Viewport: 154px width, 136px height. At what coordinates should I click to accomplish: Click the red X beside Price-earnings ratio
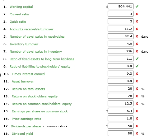tap(137, 119)
